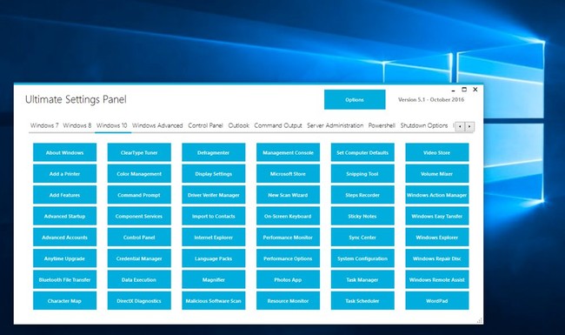Start Bluetooth File Transfer

[65, 280]
